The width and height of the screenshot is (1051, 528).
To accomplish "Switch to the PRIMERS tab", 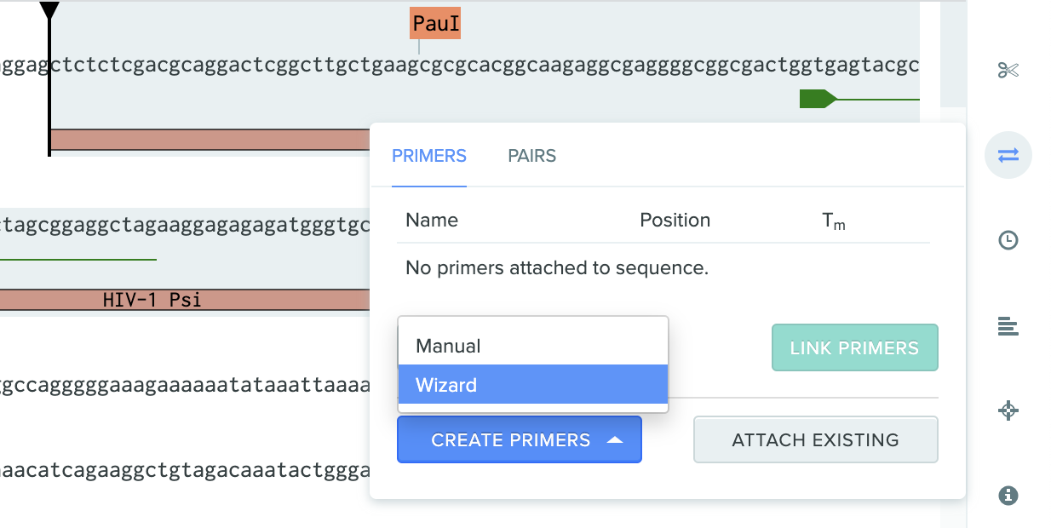I will [x=429, y=156].
